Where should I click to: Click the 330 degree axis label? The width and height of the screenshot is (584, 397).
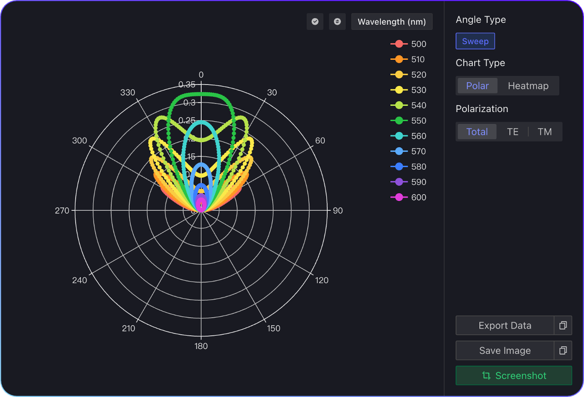[x=128, y=93]
